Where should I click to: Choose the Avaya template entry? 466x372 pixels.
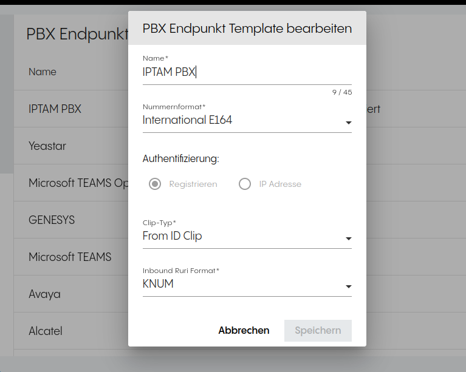(45, 294)
